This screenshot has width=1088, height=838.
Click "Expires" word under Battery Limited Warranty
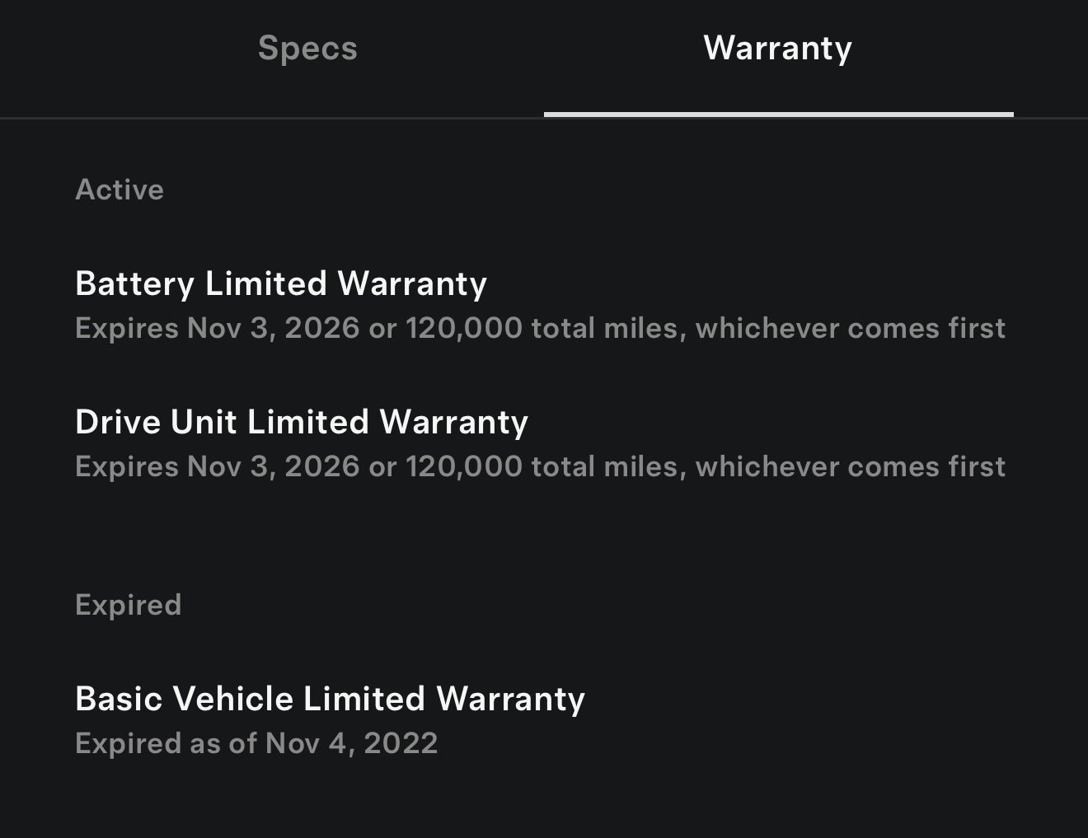(127, 328)
